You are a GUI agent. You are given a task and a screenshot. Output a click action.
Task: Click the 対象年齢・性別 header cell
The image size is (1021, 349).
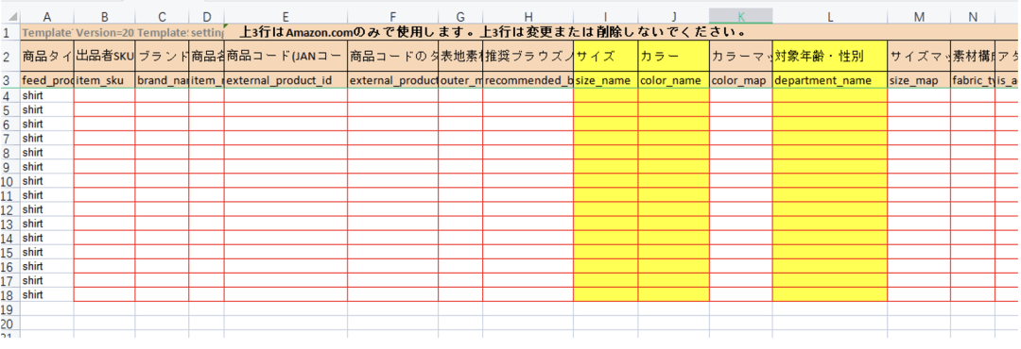click(x=830, y=57)
